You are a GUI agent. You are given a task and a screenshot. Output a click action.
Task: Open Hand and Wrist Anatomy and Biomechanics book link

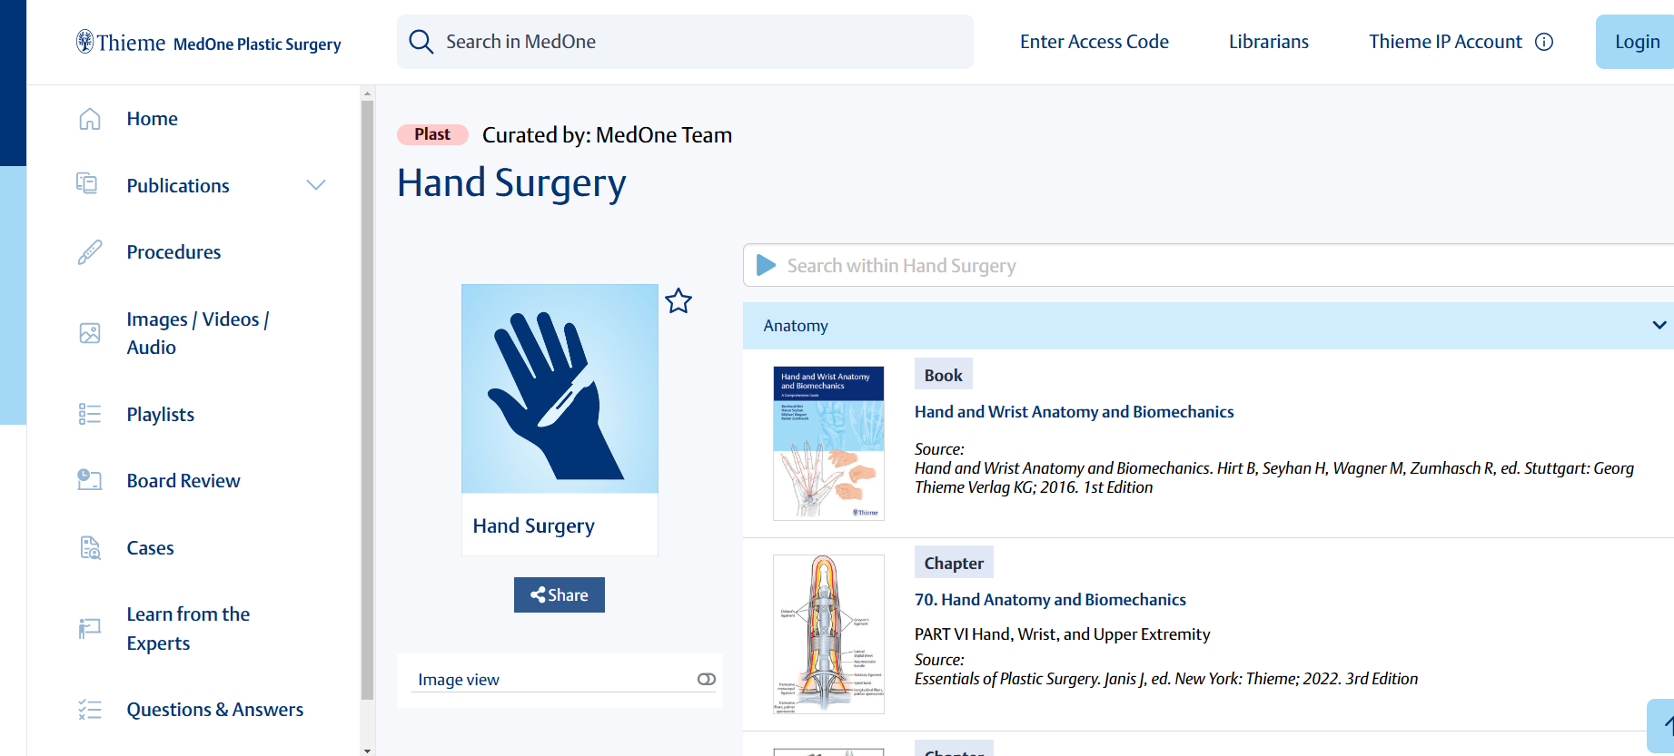tap(1074, 412)
